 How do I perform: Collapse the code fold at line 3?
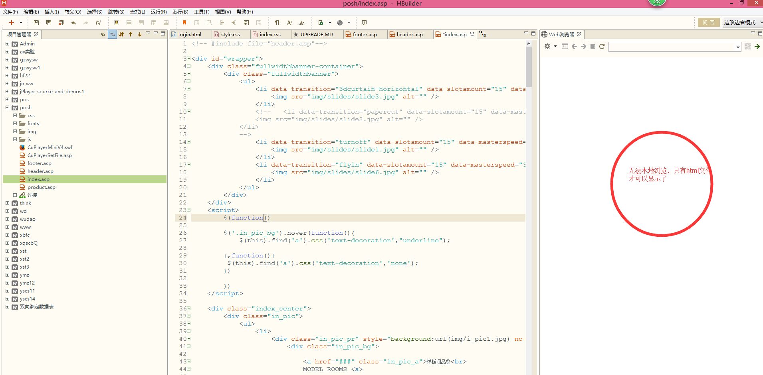point(189,59)
